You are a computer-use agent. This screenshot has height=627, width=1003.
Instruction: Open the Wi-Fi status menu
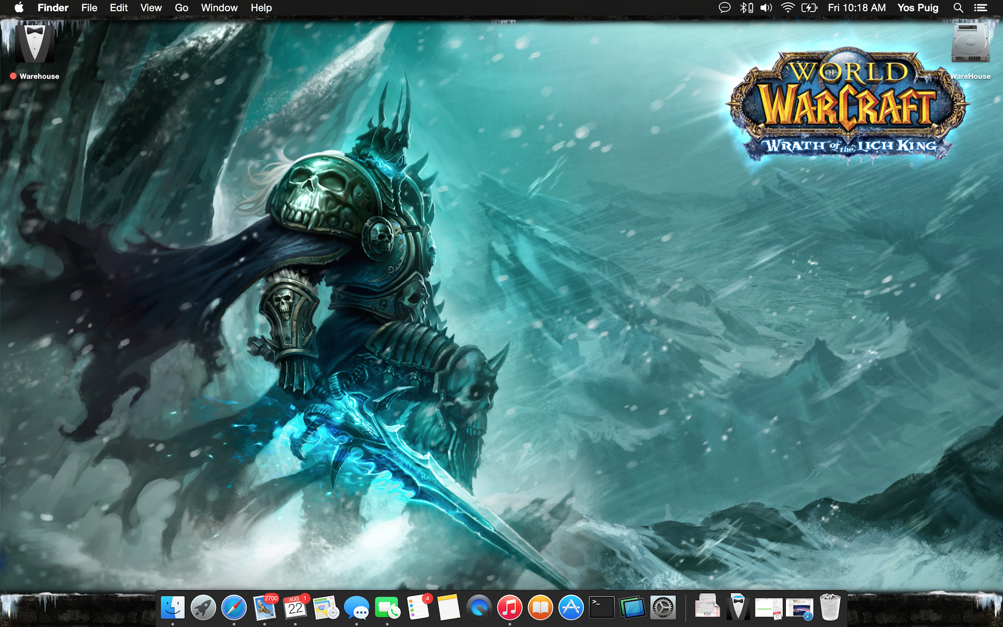coord(787,8)
